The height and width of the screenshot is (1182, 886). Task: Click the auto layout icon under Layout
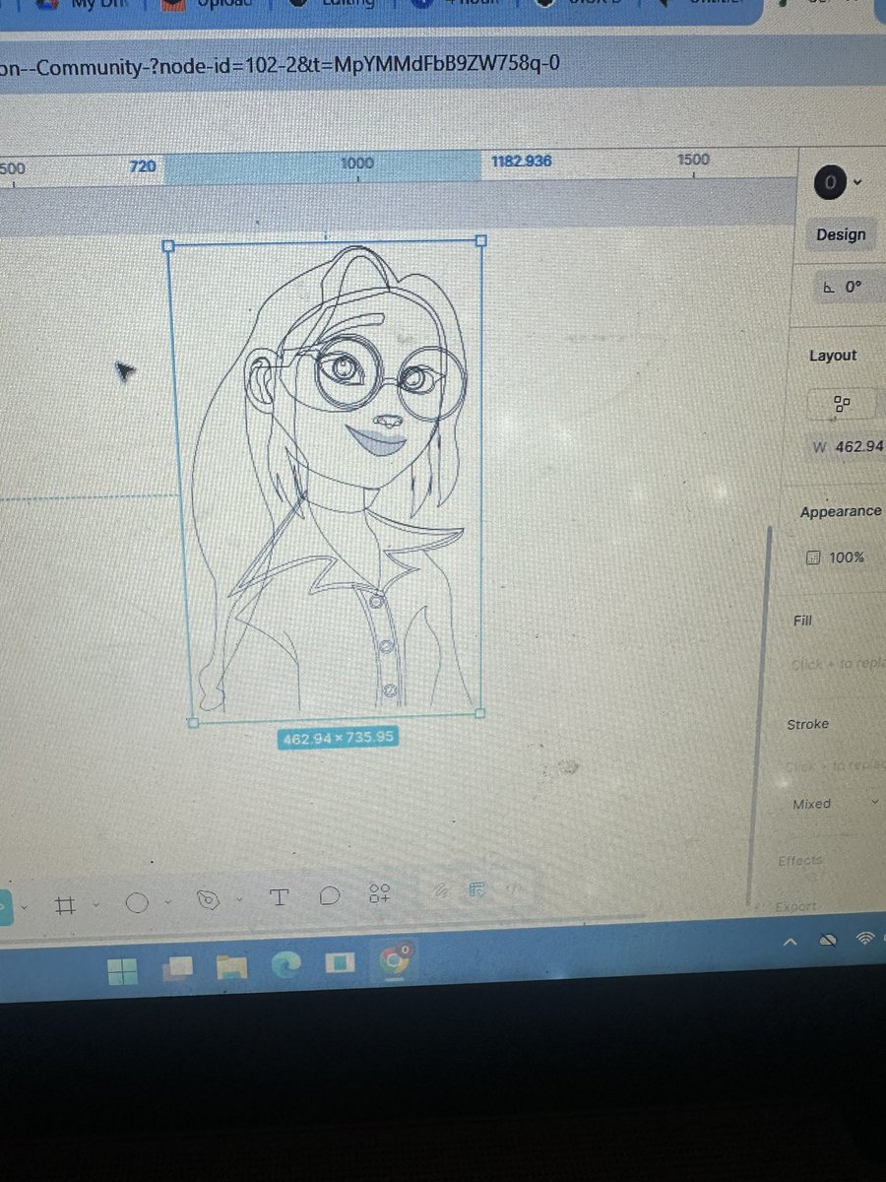pyautogui.click(x=842, y=404)
